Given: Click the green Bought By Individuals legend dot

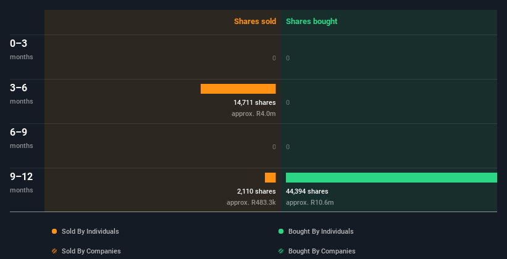Looking at the screenshot, I should coord(281,231).
